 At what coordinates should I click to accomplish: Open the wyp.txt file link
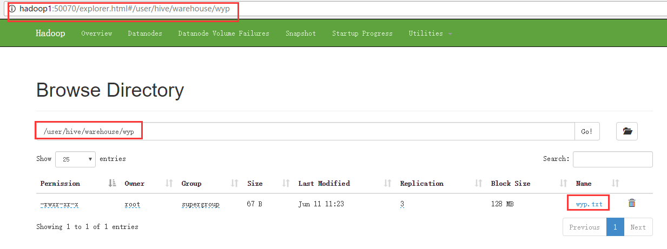[589, 204]
